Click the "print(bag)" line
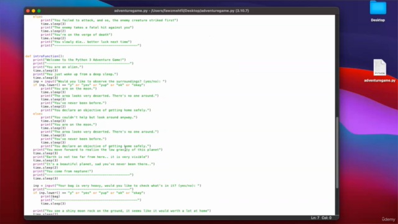This screenshot has width=398, height=224. [50, 197]
